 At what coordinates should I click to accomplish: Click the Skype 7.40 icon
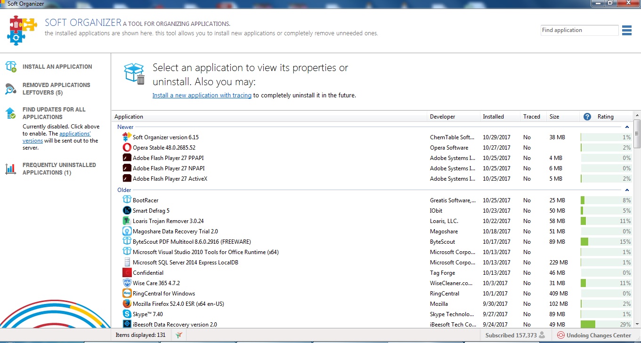(127, 314)
